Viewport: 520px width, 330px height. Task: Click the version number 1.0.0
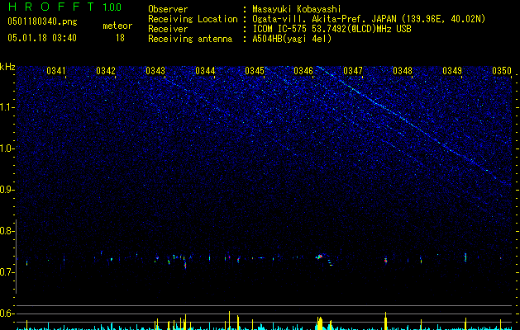(x=112, y=7)
